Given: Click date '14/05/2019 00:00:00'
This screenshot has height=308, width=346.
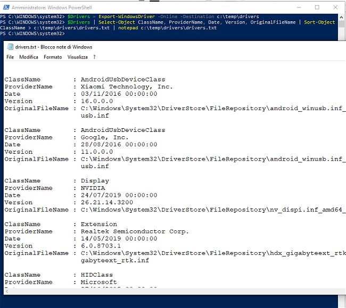Looking at the screenshot, I should [x=119, y=238].
